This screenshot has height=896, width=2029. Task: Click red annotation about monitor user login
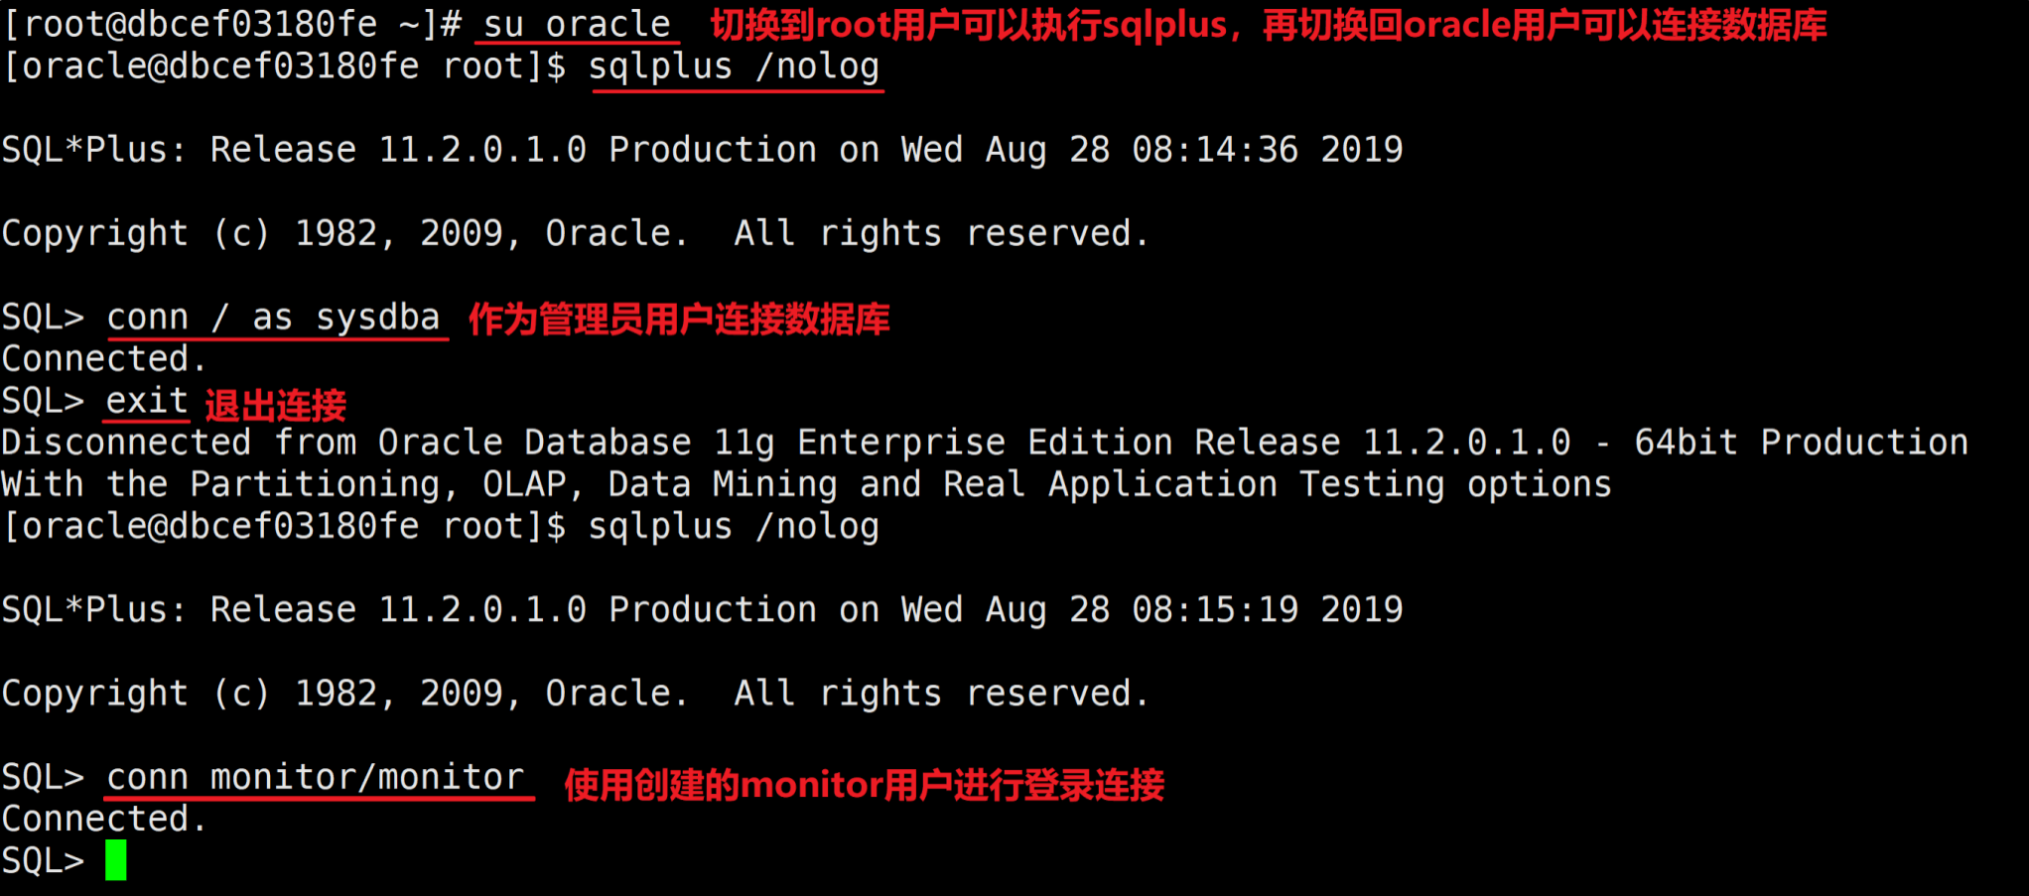[864, 785]
